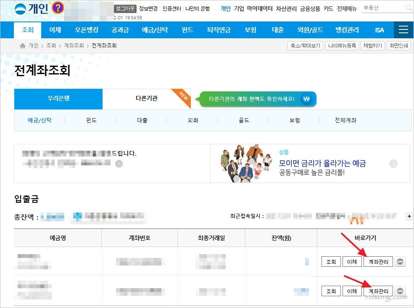Select the 펀드 account category tab
The image size is (414, 308).
pyautogui.click(x=91, y=120)
